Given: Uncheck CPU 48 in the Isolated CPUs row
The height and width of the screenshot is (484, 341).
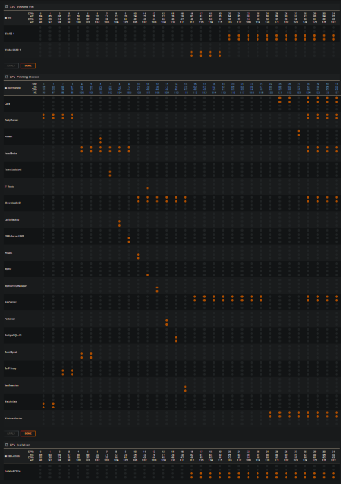Looking at the screenshot, I should coord(191,474).
